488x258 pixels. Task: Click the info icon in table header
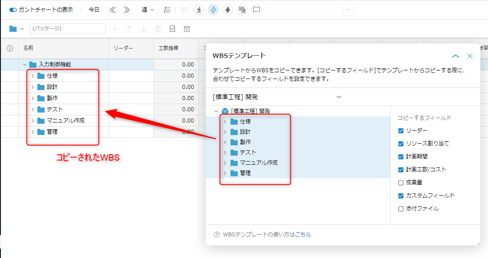(9, 48)
